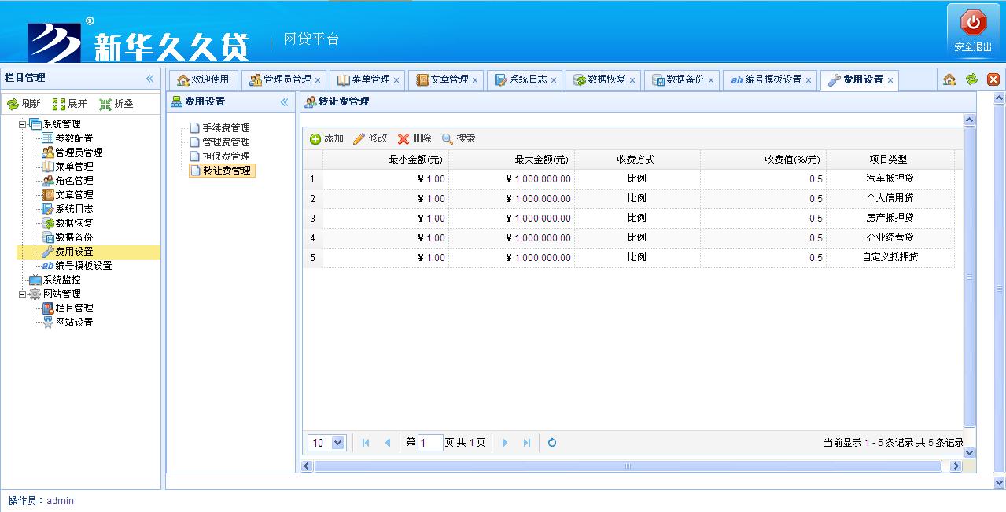
Task: Collapse the 栏目管理 sidebar panel
Action: tap(149, 79)
